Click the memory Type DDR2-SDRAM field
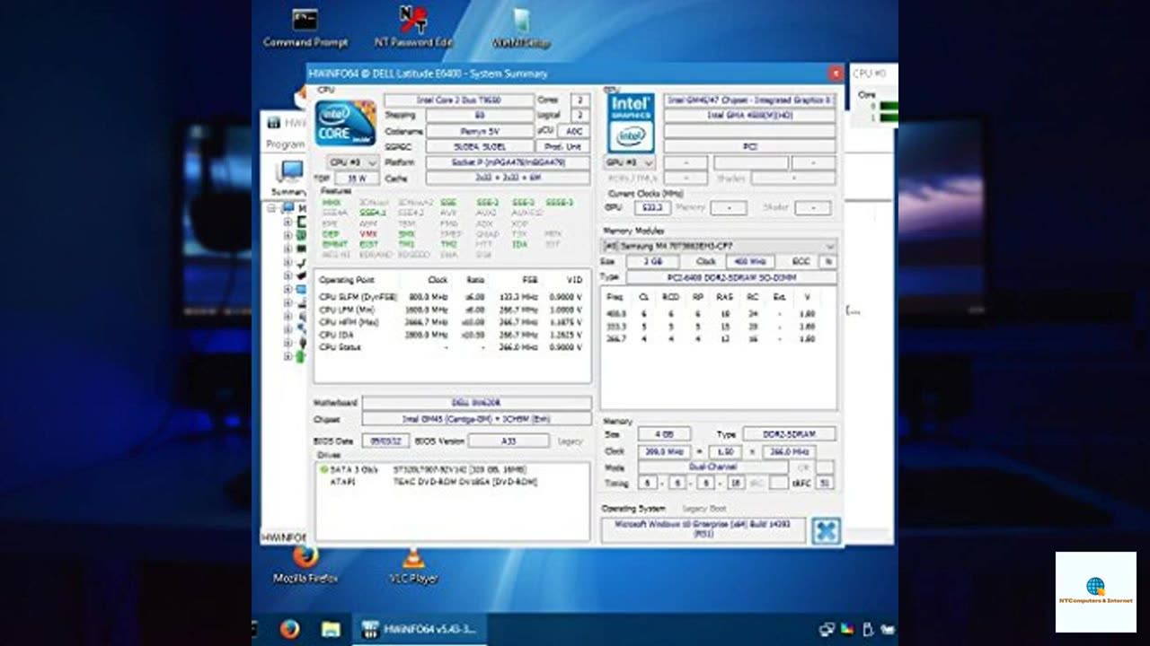 pos(789,434)
